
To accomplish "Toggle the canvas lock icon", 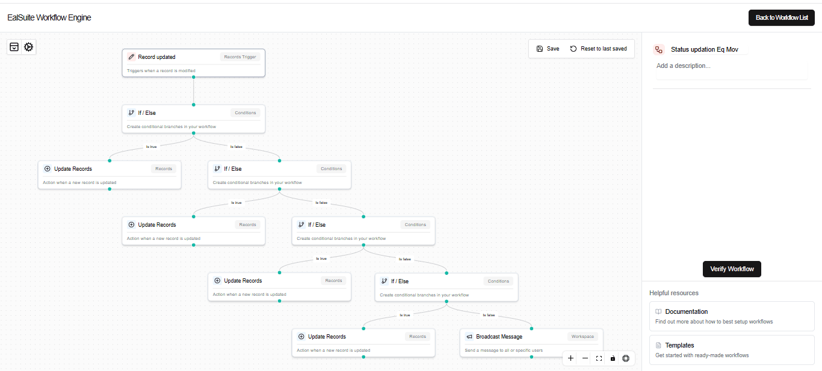I will (x=613, y=358).
